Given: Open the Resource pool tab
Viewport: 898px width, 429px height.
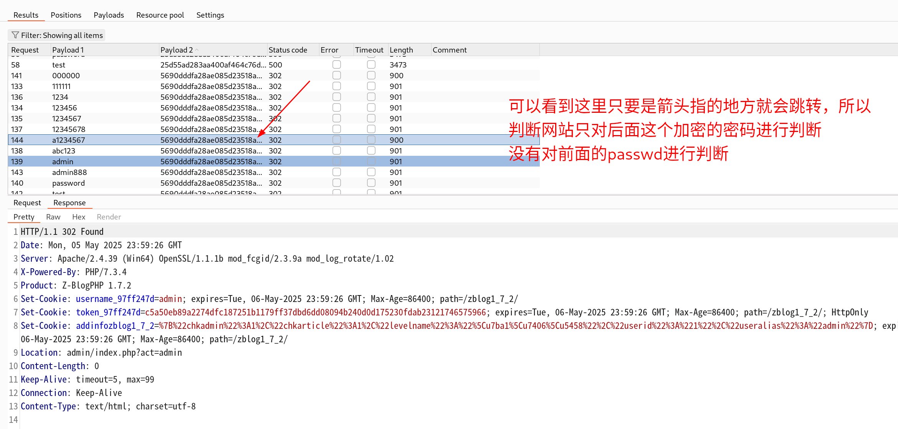Looking at the screenshot, I should (x=160, y=15).
